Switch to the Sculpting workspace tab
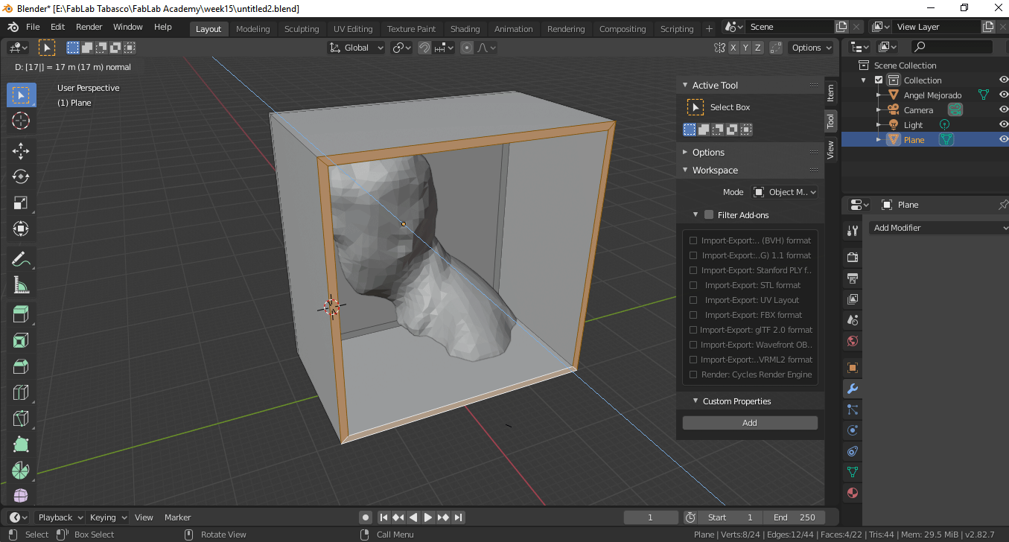Viewport: 1009px width, 542px height. pyautogui.click(x=301, y=29)
